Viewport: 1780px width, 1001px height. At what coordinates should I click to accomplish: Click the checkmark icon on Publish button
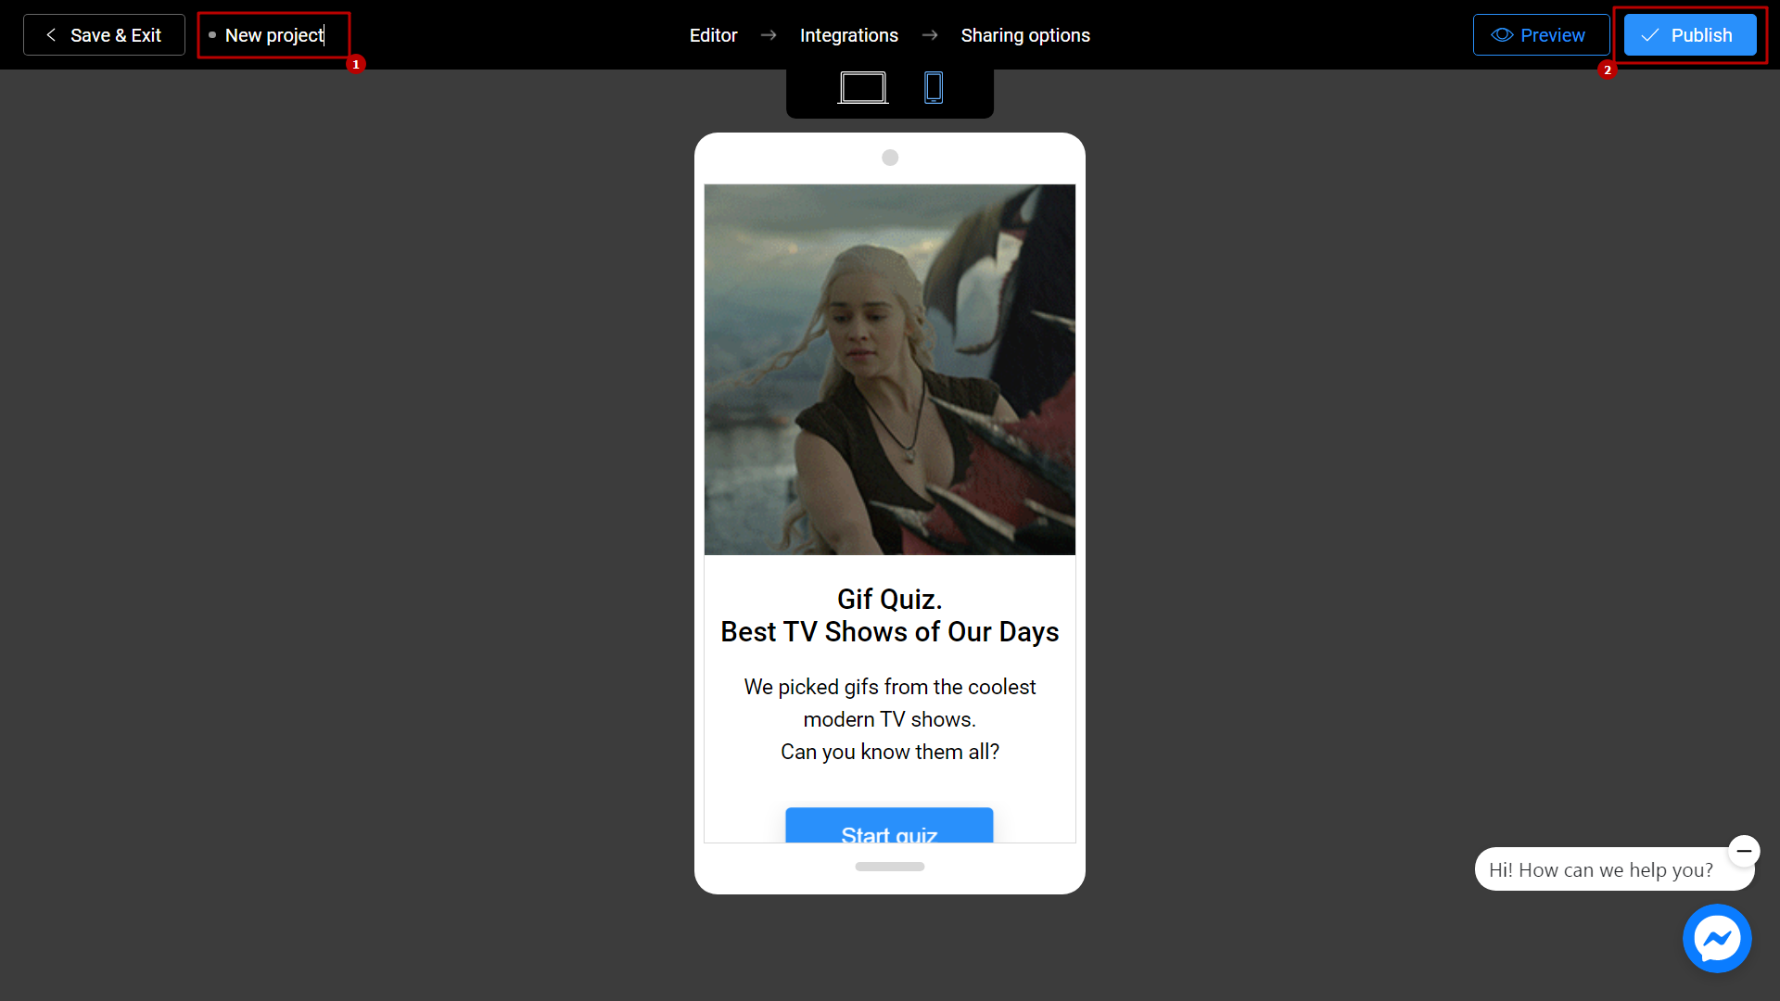[x=1650, y=34]
